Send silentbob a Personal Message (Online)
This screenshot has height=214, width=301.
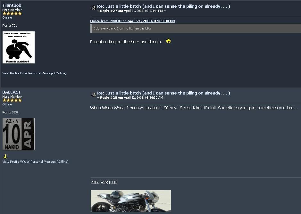[x=47, y=73]
